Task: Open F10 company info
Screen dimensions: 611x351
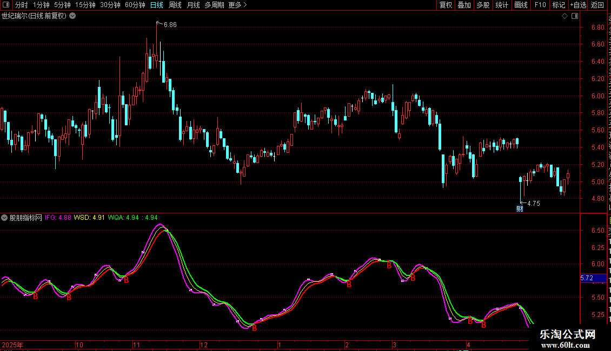Action: tap(540, 5)
